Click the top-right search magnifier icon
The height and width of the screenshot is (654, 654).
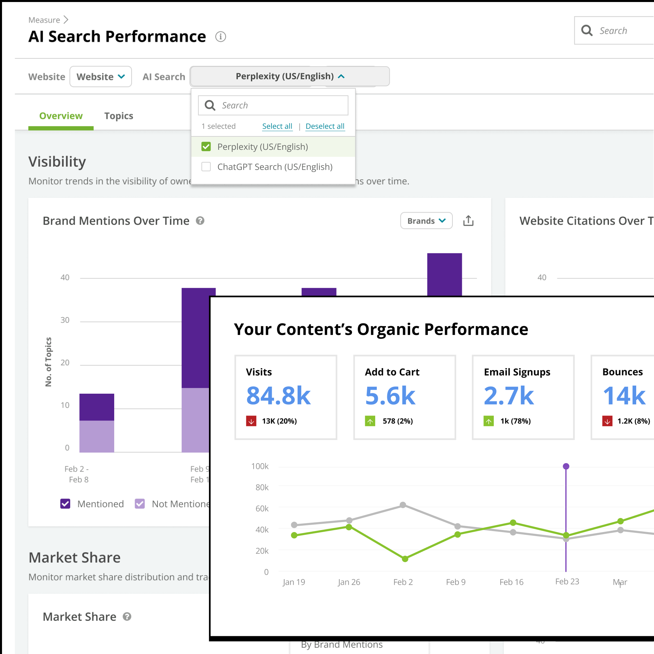pos(586,31)
